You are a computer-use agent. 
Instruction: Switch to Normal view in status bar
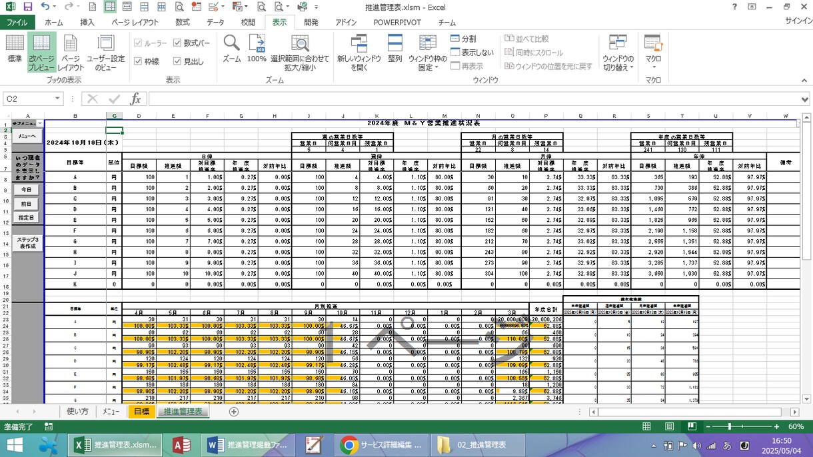pos(646,426)
